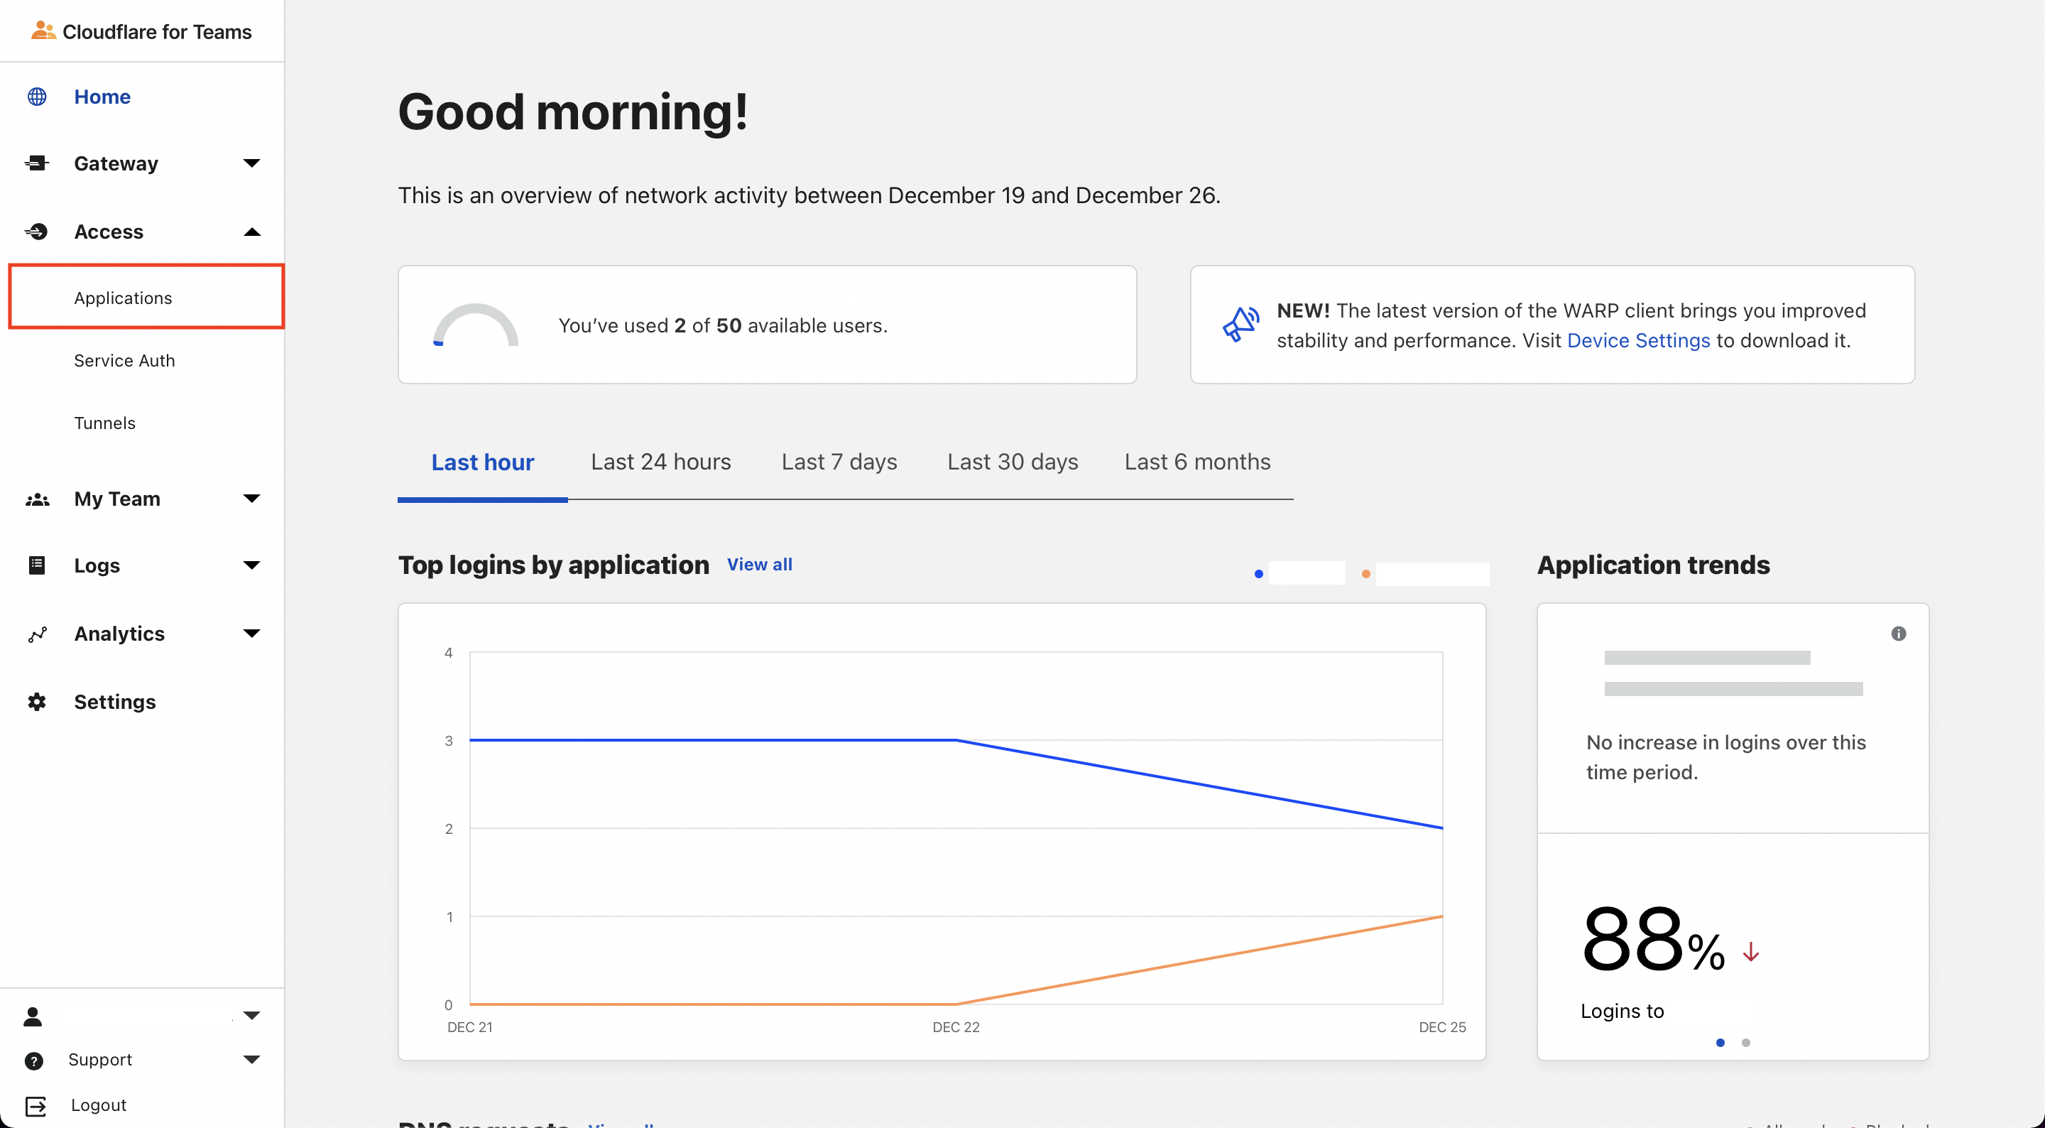
Task: Show the second Application trends carousel dot
Action: pos(1746,1043)
